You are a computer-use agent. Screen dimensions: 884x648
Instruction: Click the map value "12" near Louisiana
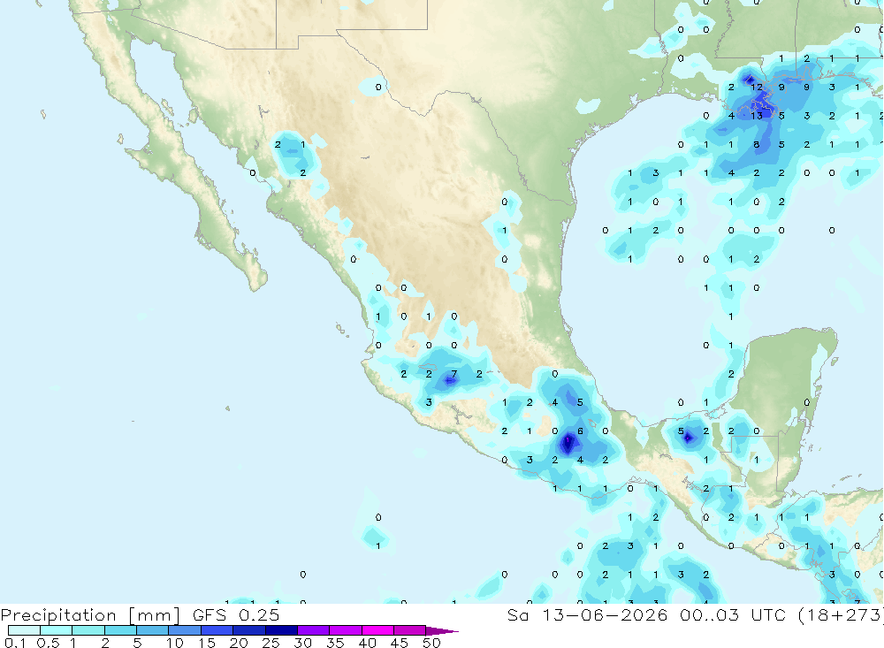757,87
